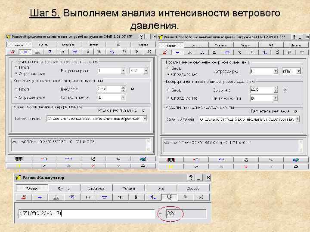Viewport: 310px width, 232px height.
Task: Click the results box scrollbar in right window
Action: (301, 146)
